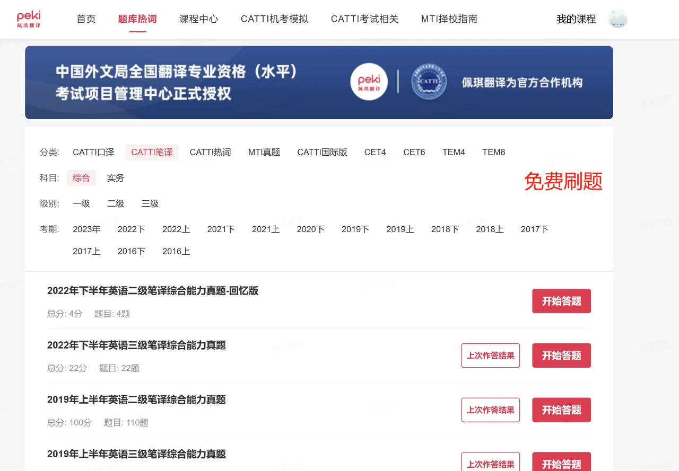
Task: Filter exam period 2016上
Action: 176,252
